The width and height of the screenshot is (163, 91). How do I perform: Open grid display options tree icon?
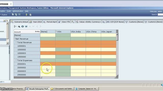click(x=15, y=26)
